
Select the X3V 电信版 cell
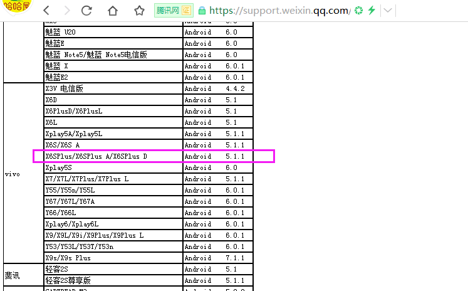[x=113, y=88]
